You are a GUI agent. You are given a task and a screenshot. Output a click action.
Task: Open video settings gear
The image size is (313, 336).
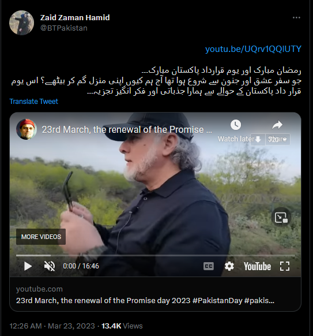point(229,266)
